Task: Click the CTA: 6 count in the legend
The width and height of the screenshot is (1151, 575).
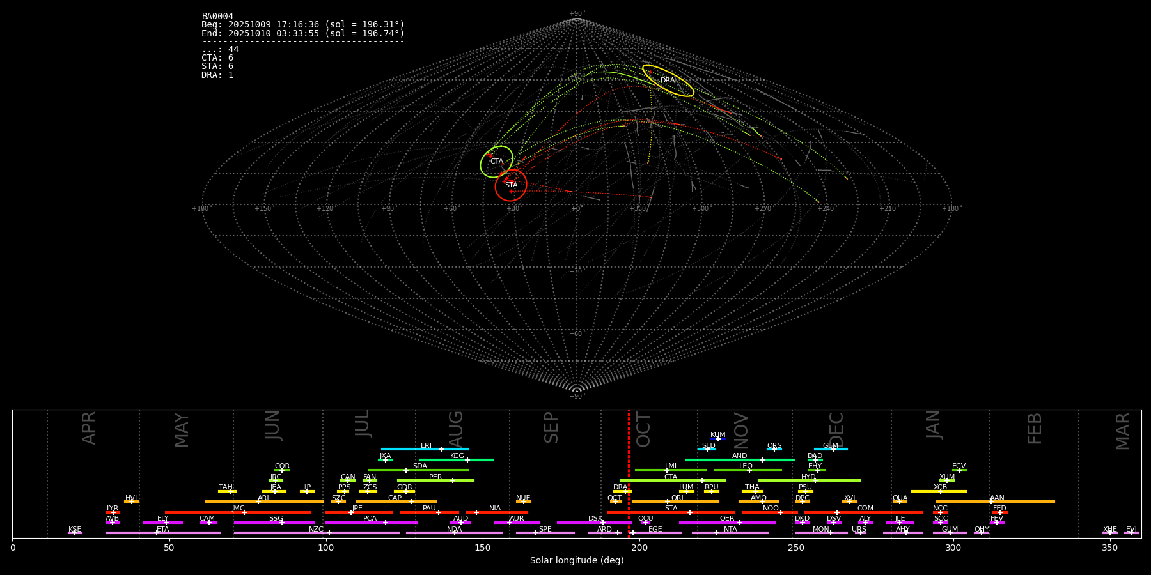Action: coord(217,58)
